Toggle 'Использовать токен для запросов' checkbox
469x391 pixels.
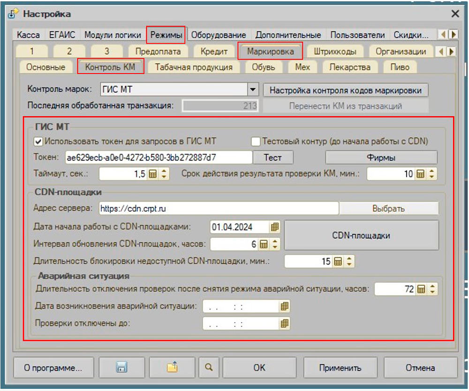click(x=38, y=141)
